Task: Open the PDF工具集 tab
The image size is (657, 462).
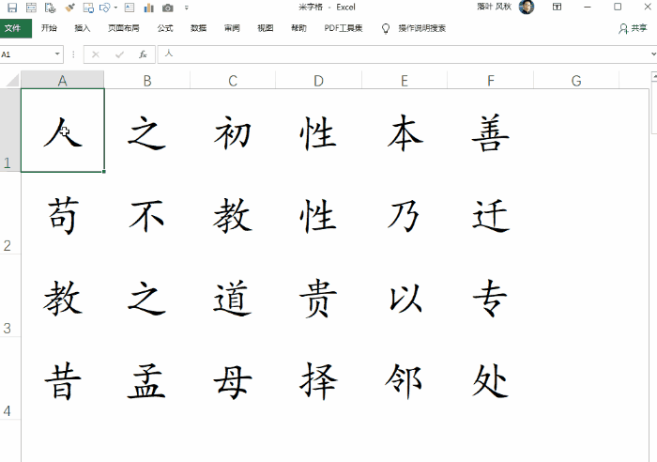Action: (344, 28)
